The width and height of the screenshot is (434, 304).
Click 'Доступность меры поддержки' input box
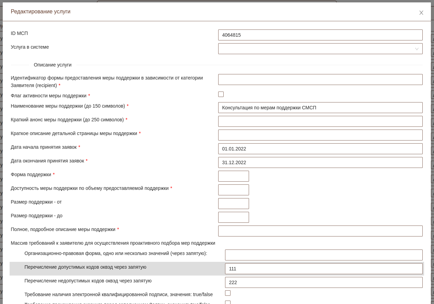(x=233, y=190)
